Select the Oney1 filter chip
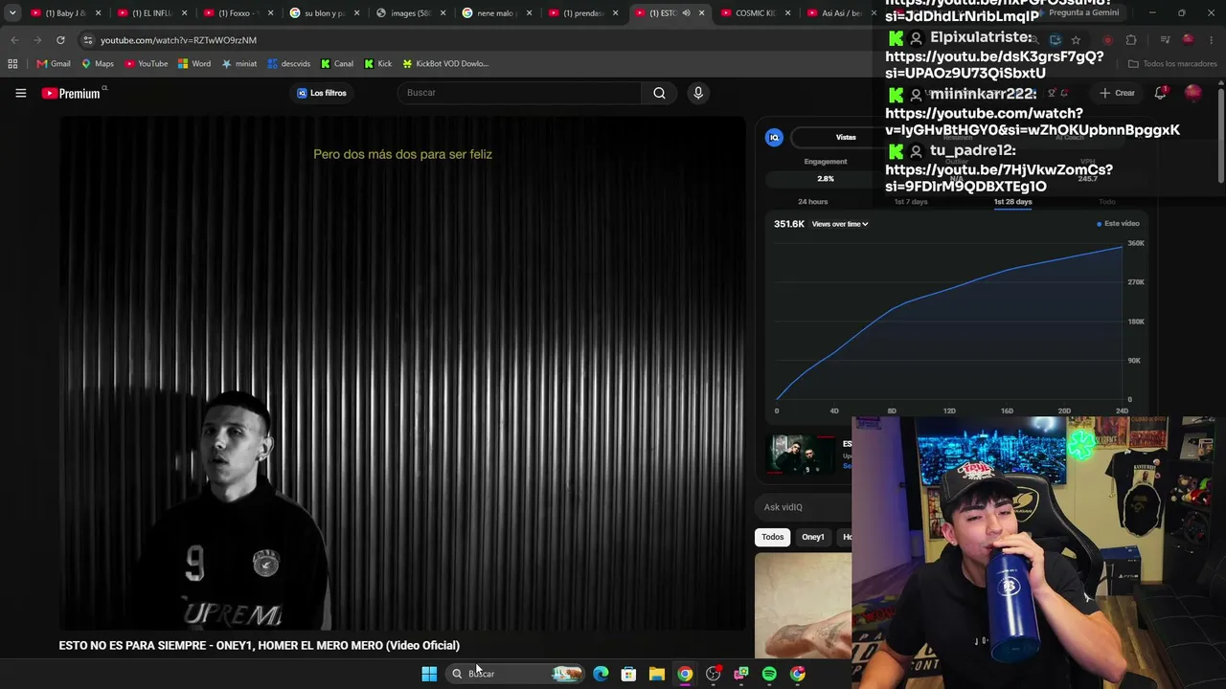The width and height of the screenshot is (1226, 689). coord(813,537)
